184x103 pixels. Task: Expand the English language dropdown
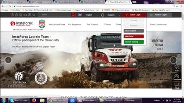pos(97,15)
